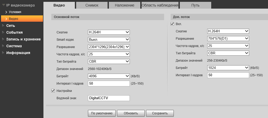Viewport: 268px width, 118px height.
Task: Toggle the Настройки watermark checkbox
Action: (53, 91)
